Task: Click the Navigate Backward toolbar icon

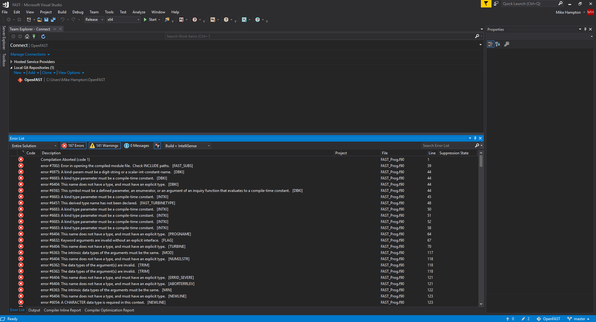Action: 8,20
